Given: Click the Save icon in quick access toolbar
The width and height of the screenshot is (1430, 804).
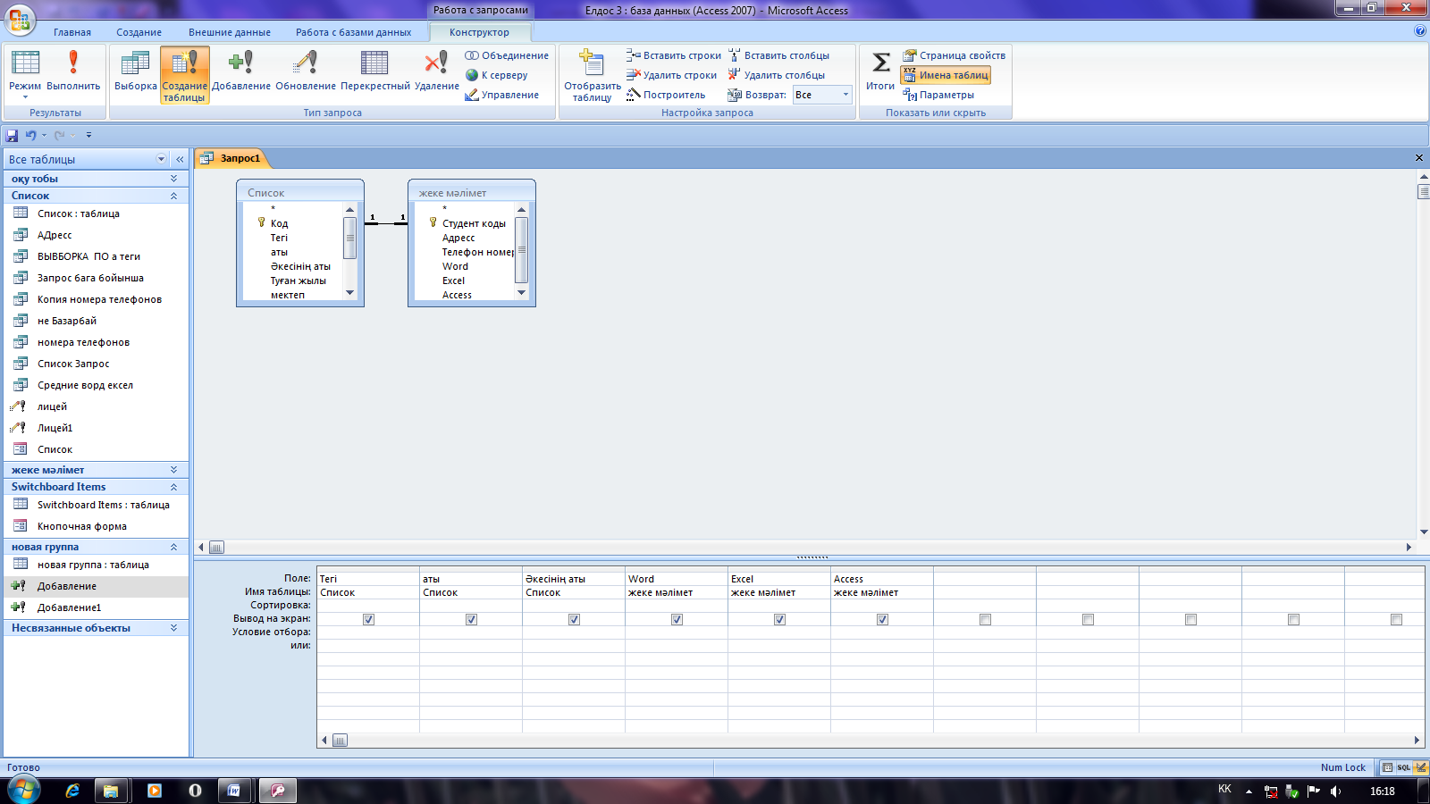Looking at the screenshot, I should [12, 136].
